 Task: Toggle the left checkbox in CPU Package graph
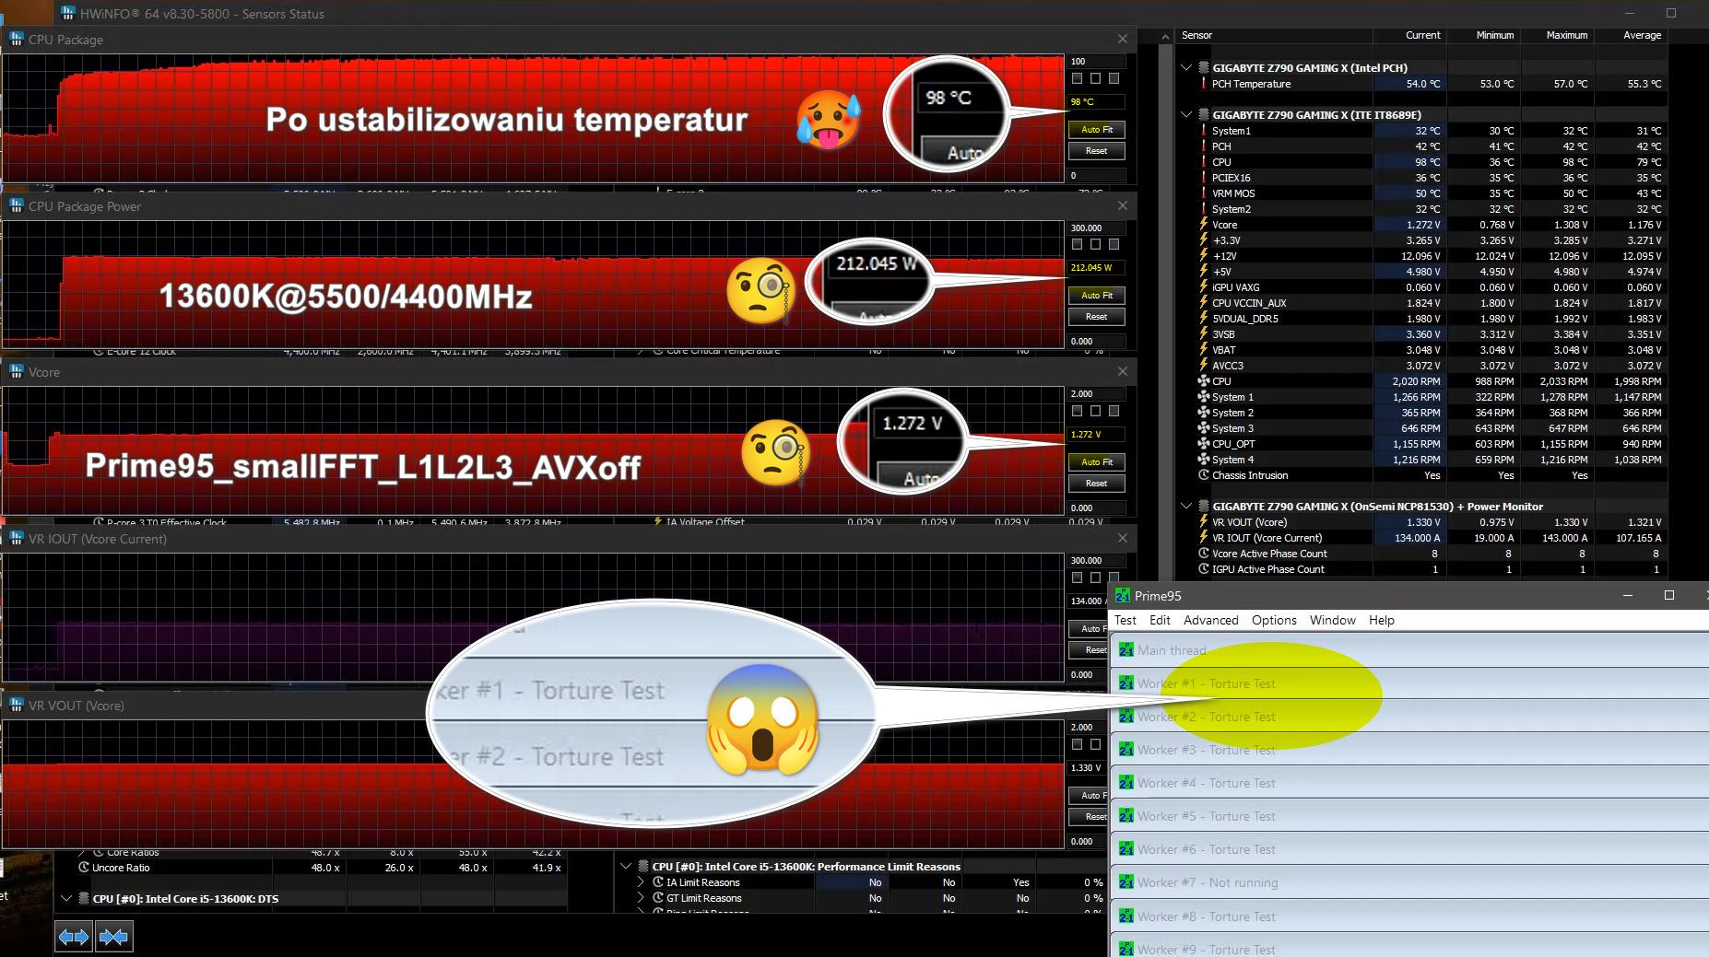[1077, 78]
